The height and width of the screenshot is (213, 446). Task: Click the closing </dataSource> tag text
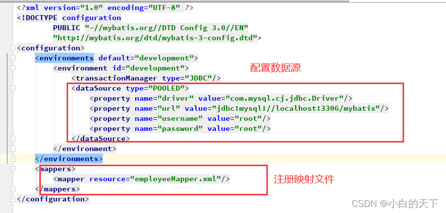coord(101,138)
